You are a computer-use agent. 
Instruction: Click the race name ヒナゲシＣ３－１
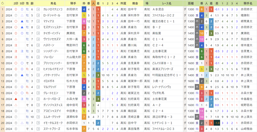point(163,123)
